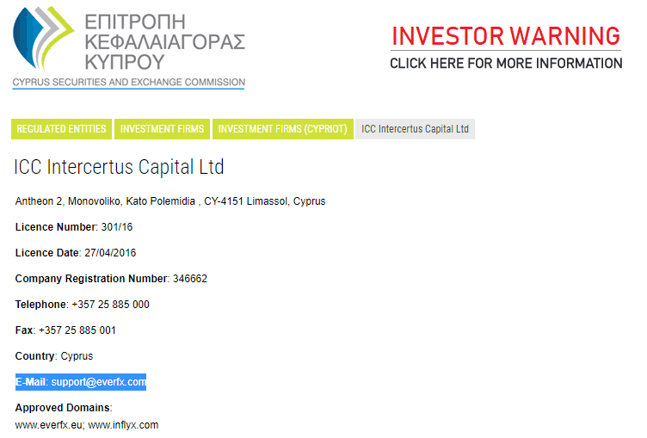Click ICC Intercertus Capital Ltd breadcrumb
Screen dimensions: 647x438
415,129
